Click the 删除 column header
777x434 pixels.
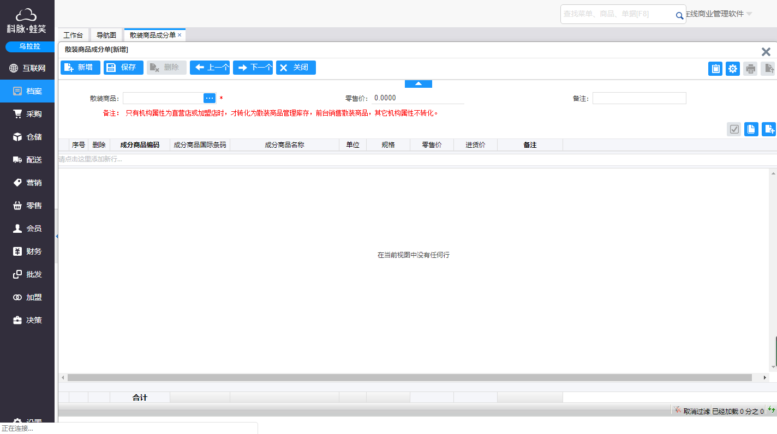point(99,145)
